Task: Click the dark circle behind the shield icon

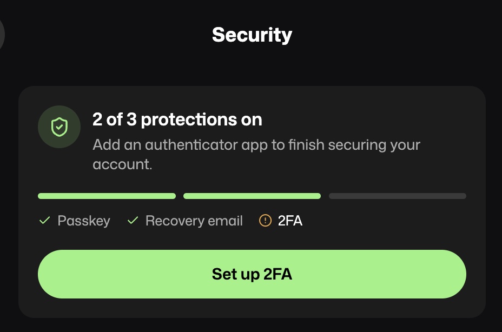Action: coord(59,127)
